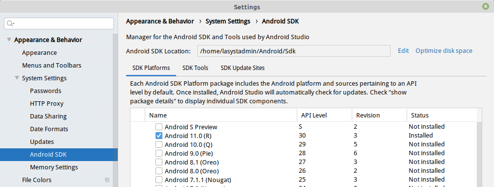494x187 pixels.
Task: Switch to the SDK Platforms tab
Action: 151,68
